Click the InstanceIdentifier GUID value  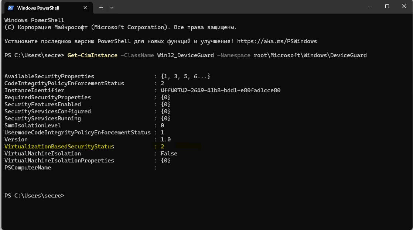coord(220,90)
